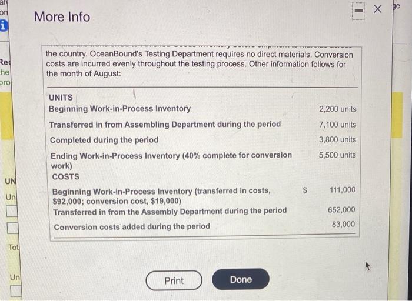The height and width of the screenshot is (301, 412).
Task: Click the 7,100 units value
Action: [x=337, y=125]
